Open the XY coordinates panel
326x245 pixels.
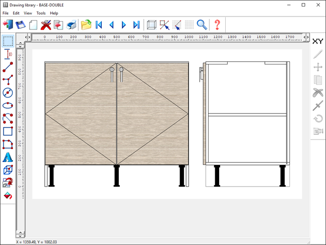317,41
